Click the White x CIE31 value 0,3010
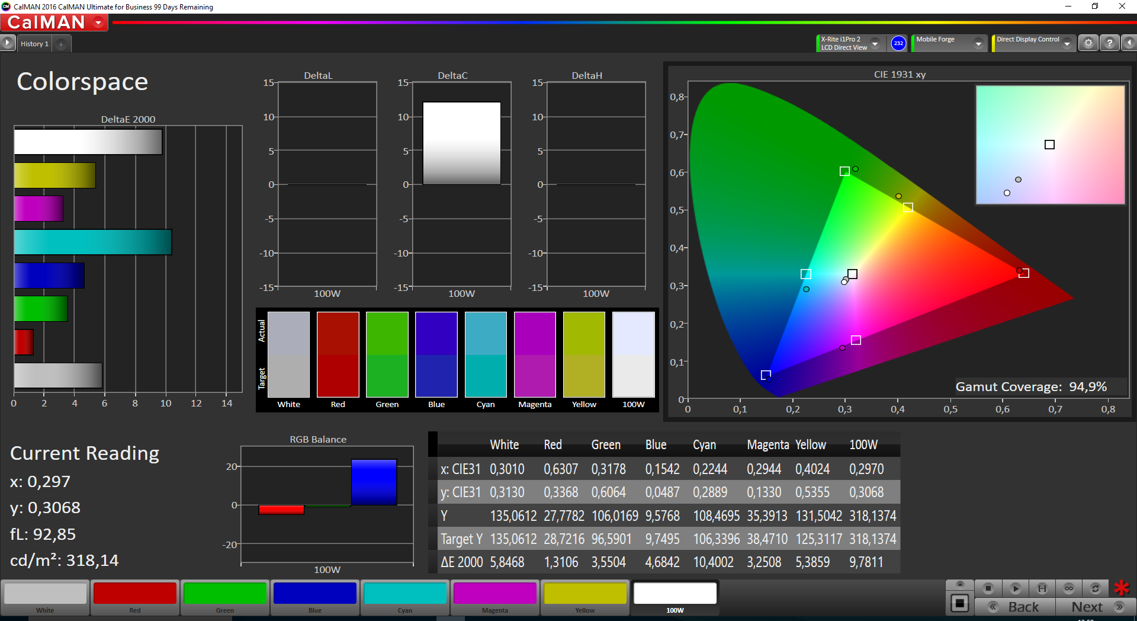The height and width of the screenshot is (621, 1137). [507, 469]
